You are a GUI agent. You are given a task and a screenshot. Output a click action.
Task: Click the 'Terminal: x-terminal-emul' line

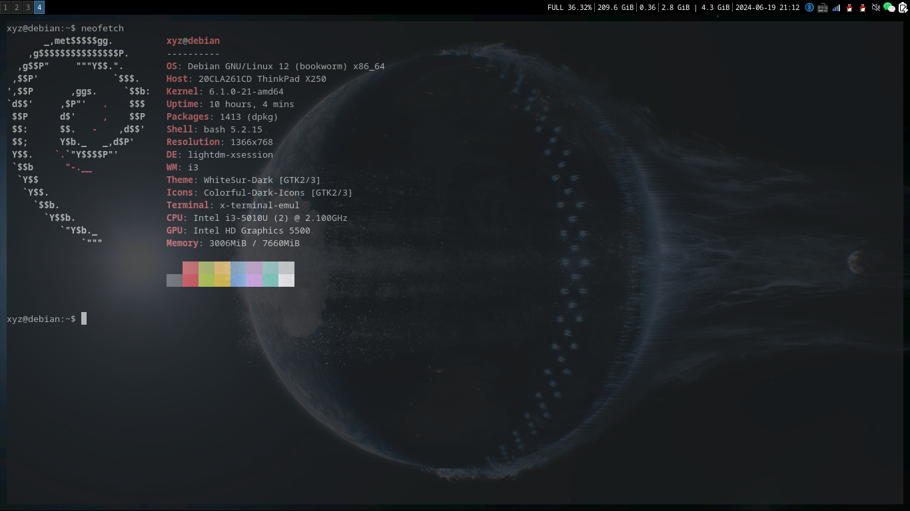click(x=233, y=205)
